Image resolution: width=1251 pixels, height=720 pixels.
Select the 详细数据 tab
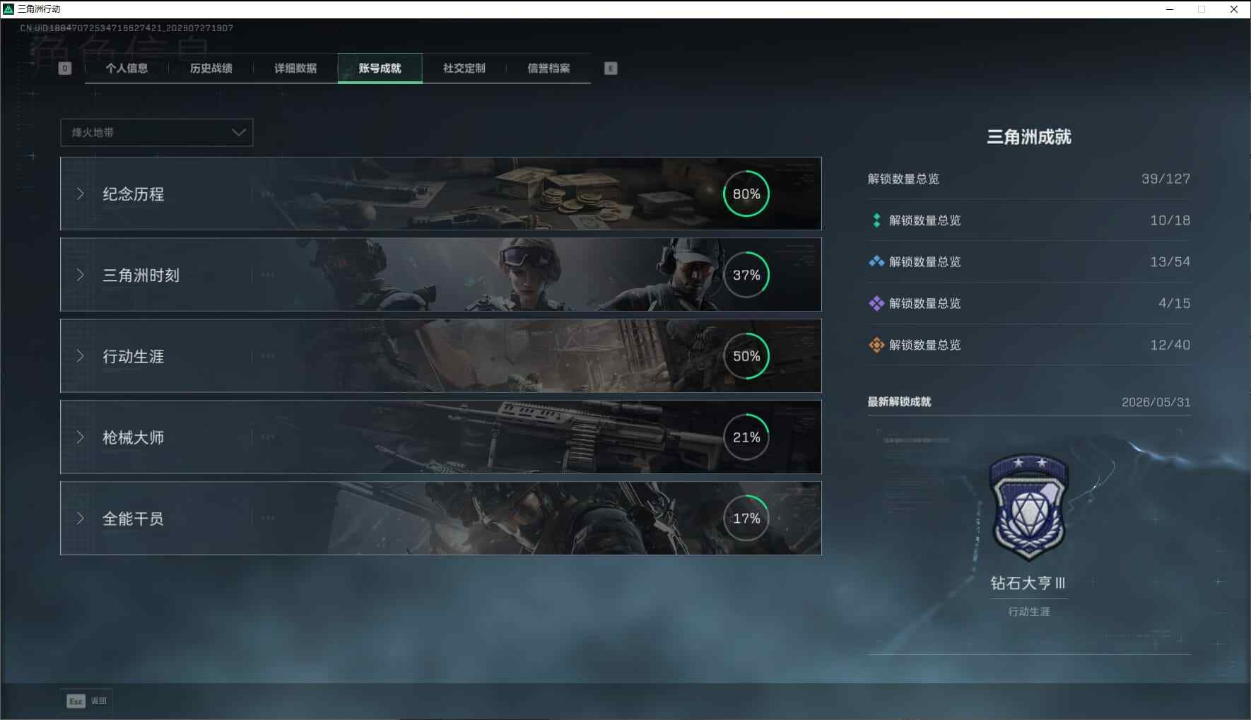click(295, 69)
